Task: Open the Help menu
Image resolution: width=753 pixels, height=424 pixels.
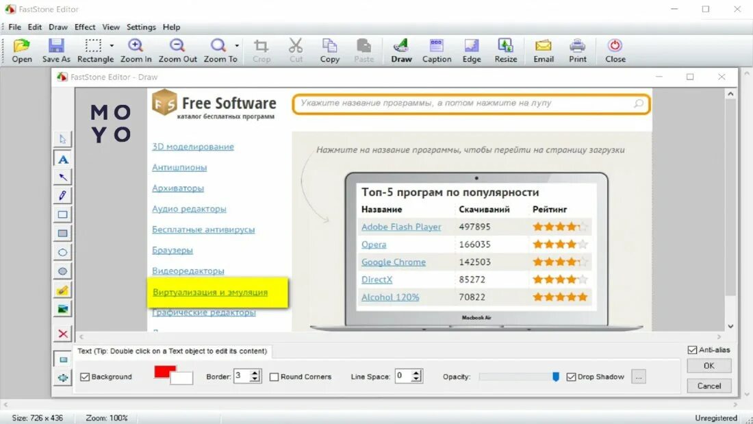Action: pos(171,27)
